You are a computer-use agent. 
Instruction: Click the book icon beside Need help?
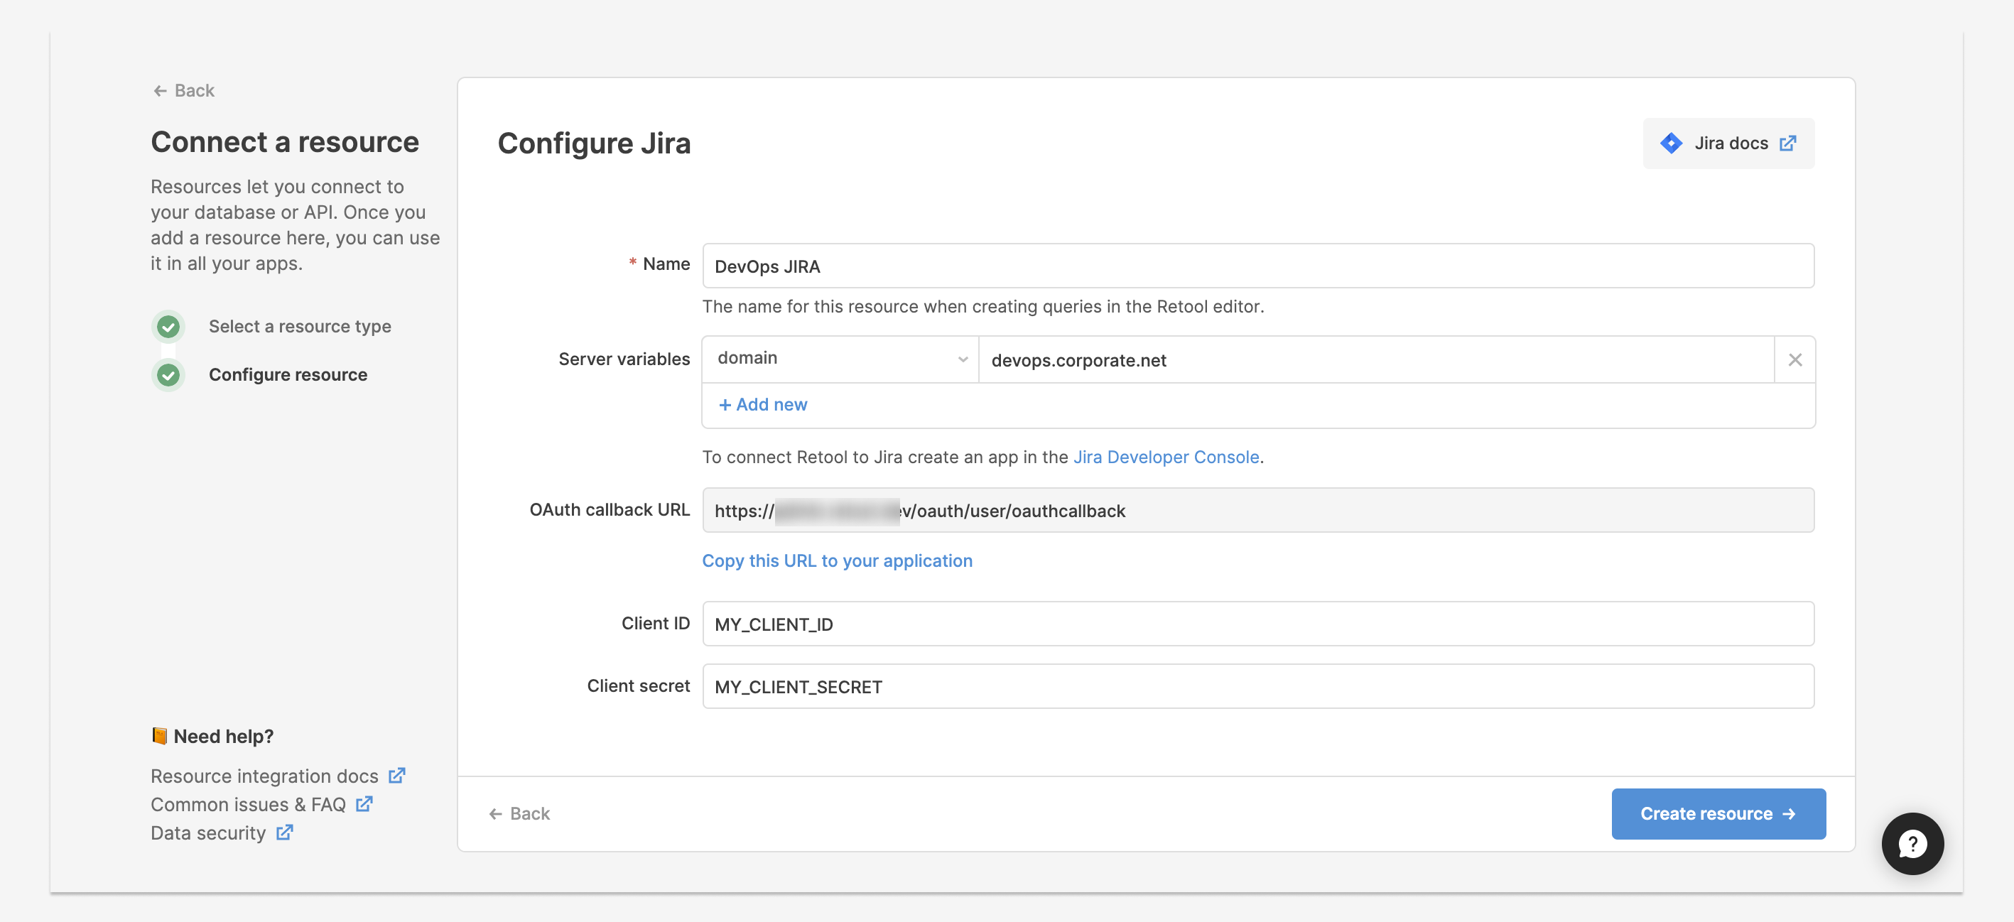click(160, 736)
